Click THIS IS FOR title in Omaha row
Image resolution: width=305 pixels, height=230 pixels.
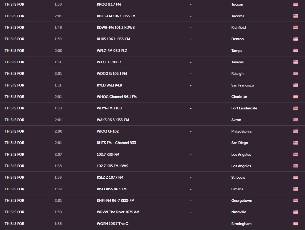14,189
